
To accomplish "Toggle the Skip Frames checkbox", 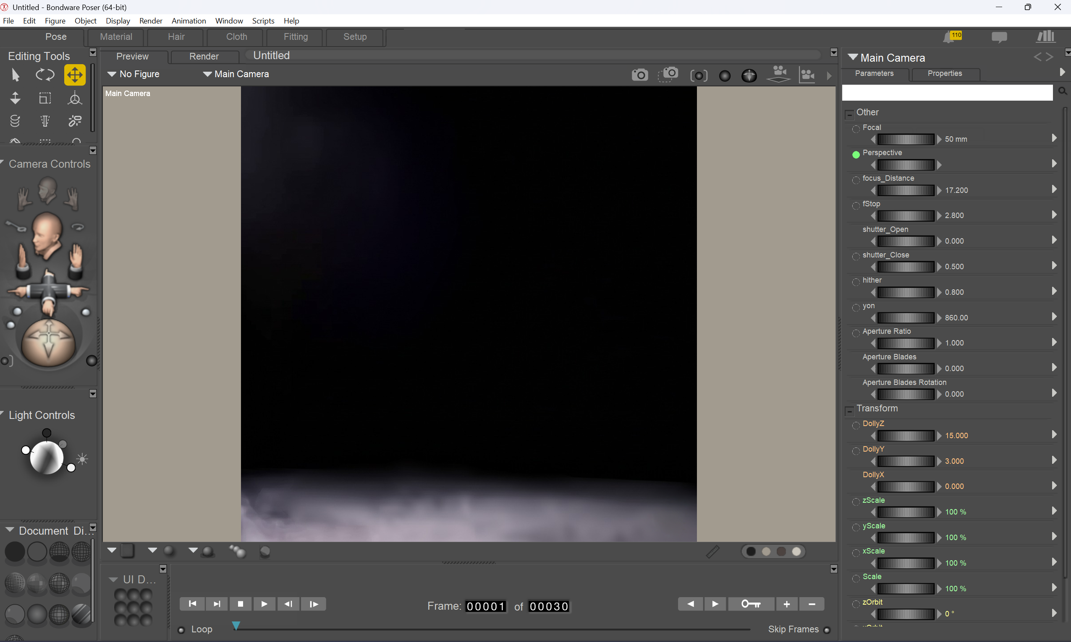I will [827, 630].
